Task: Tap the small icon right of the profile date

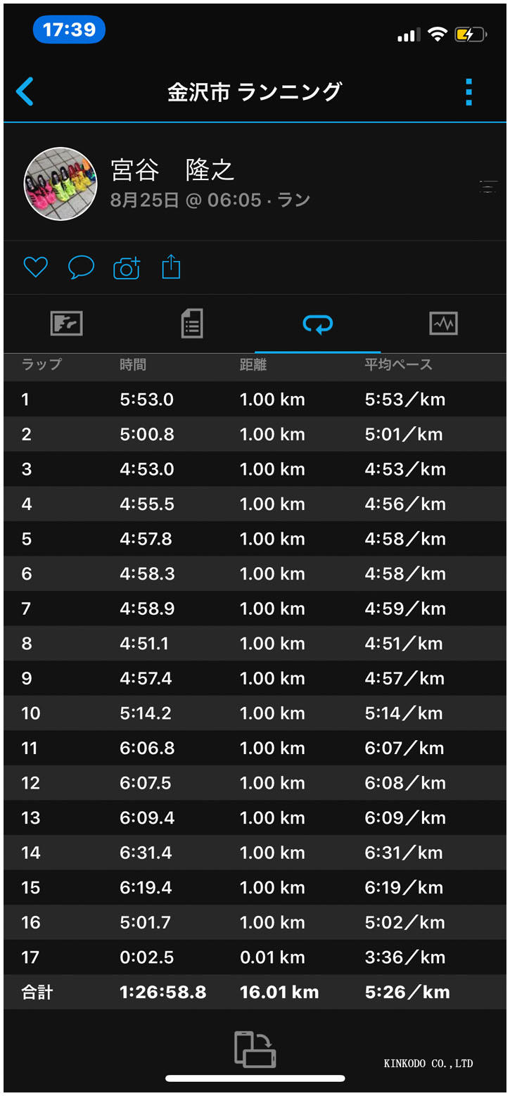Action: click(487, 186)
